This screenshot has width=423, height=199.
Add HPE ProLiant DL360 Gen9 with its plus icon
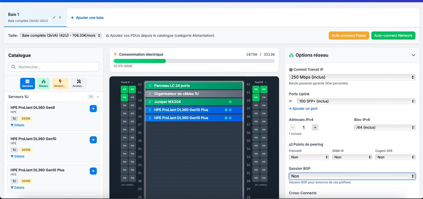point(93,109)
